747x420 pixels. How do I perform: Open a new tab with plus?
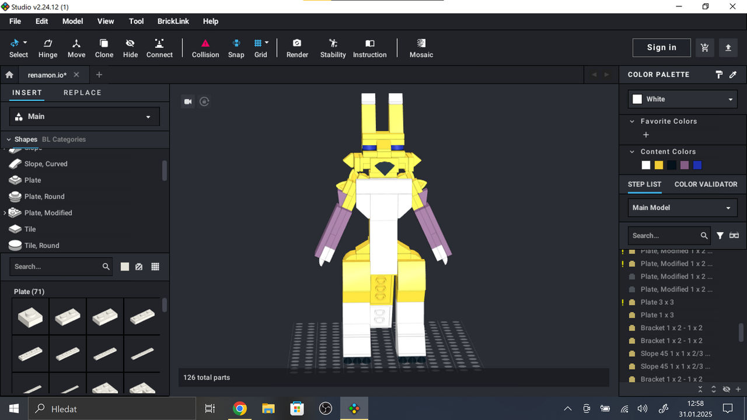99,75
